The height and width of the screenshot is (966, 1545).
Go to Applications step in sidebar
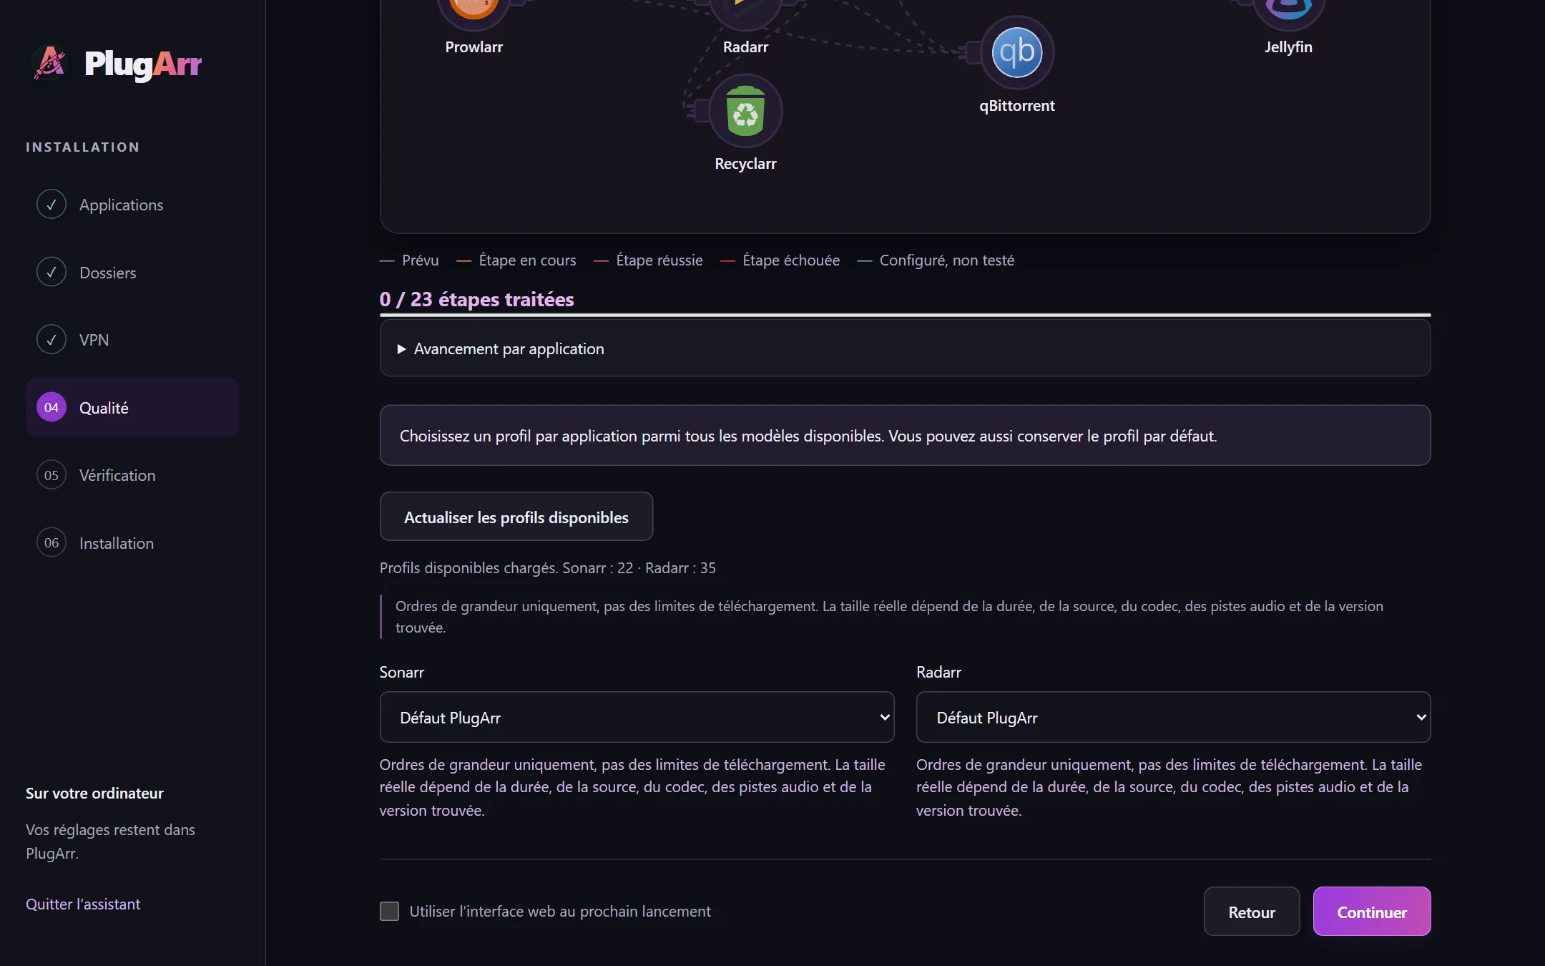click(132, 205)
